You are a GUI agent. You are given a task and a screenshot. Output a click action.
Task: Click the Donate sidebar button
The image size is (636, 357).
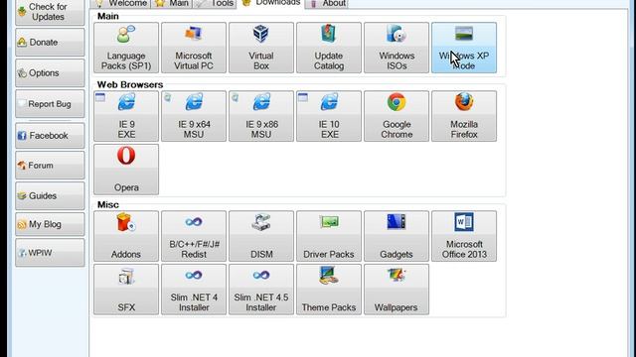coord(50,42)
